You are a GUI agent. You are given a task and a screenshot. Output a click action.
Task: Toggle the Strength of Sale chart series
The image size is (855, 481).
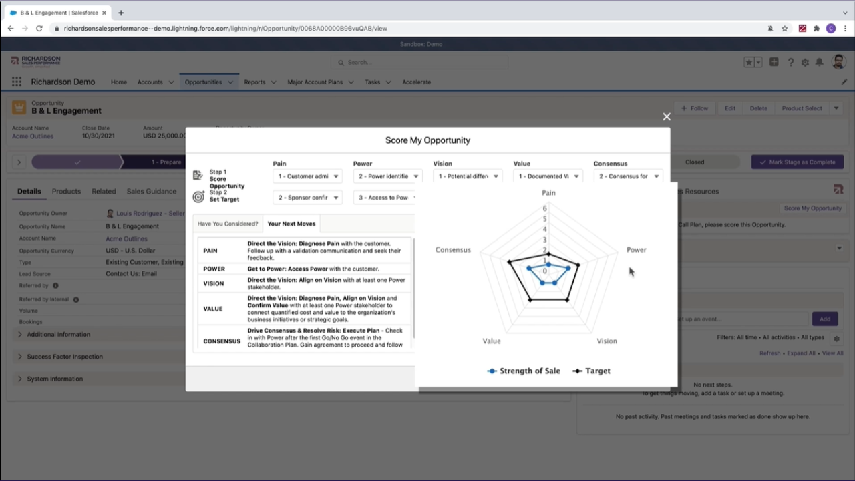[523, 371]
